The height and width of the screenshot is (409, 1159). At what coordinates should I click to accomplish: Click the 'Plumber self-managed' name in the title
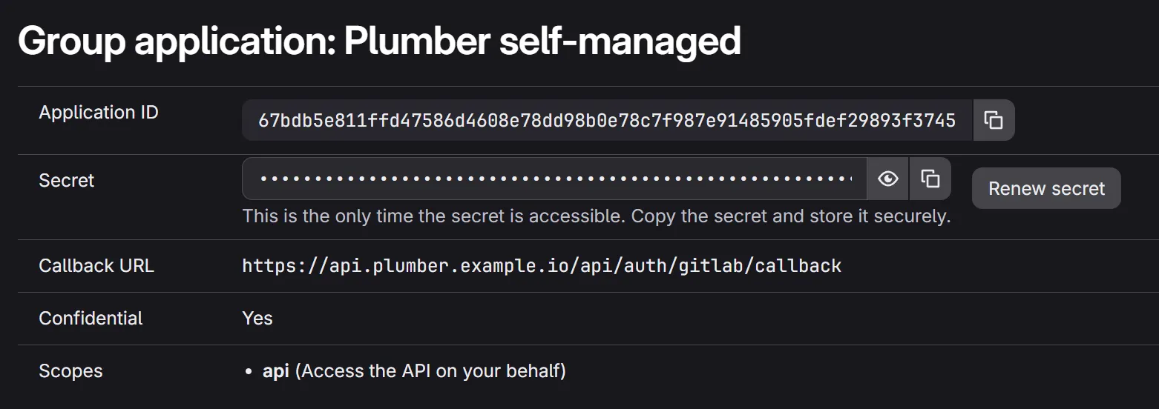[542, 41]
